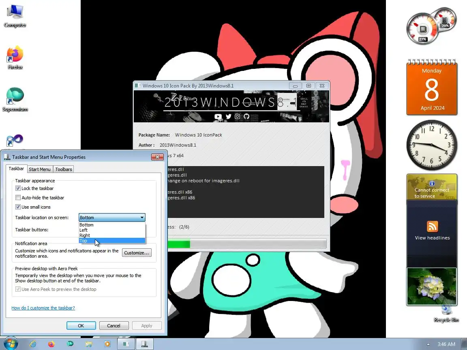This screenshot has height=350, width=467.
Task: Choose Top in the location list
Action: 112,241
